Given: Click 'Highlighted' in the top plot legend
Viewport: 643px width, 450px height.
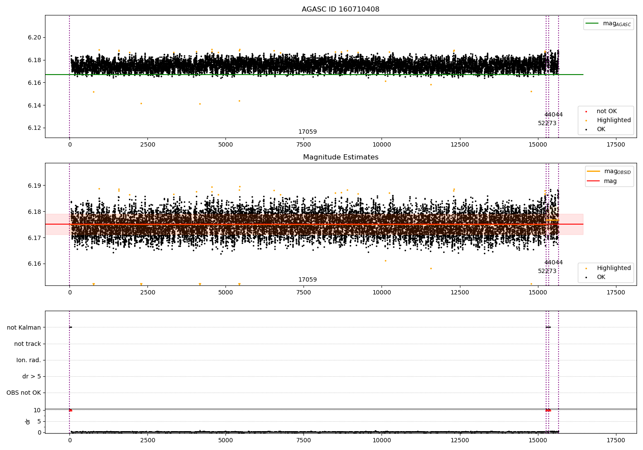Looking at the screenshot, I should (614, 120).
